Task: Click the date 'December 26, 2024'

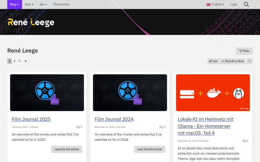Action: click(187, 141)
